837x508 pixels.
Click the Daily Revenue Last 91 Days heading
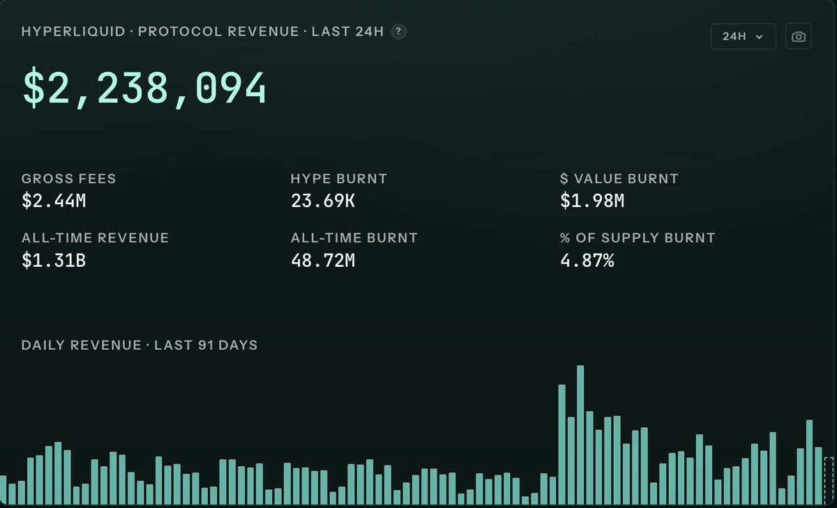pos(139,345)
